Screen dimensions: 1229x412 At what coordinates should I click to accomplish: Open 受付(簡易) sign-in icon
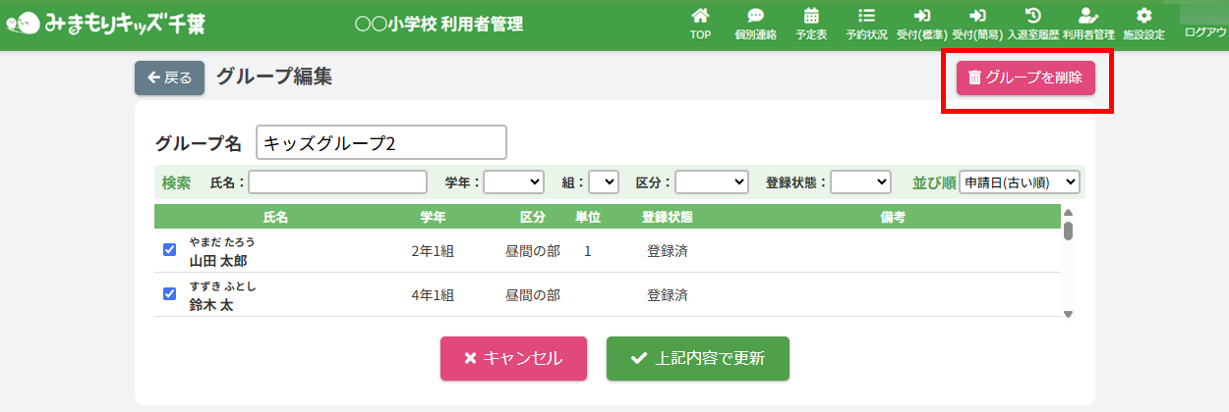(977, 17)
